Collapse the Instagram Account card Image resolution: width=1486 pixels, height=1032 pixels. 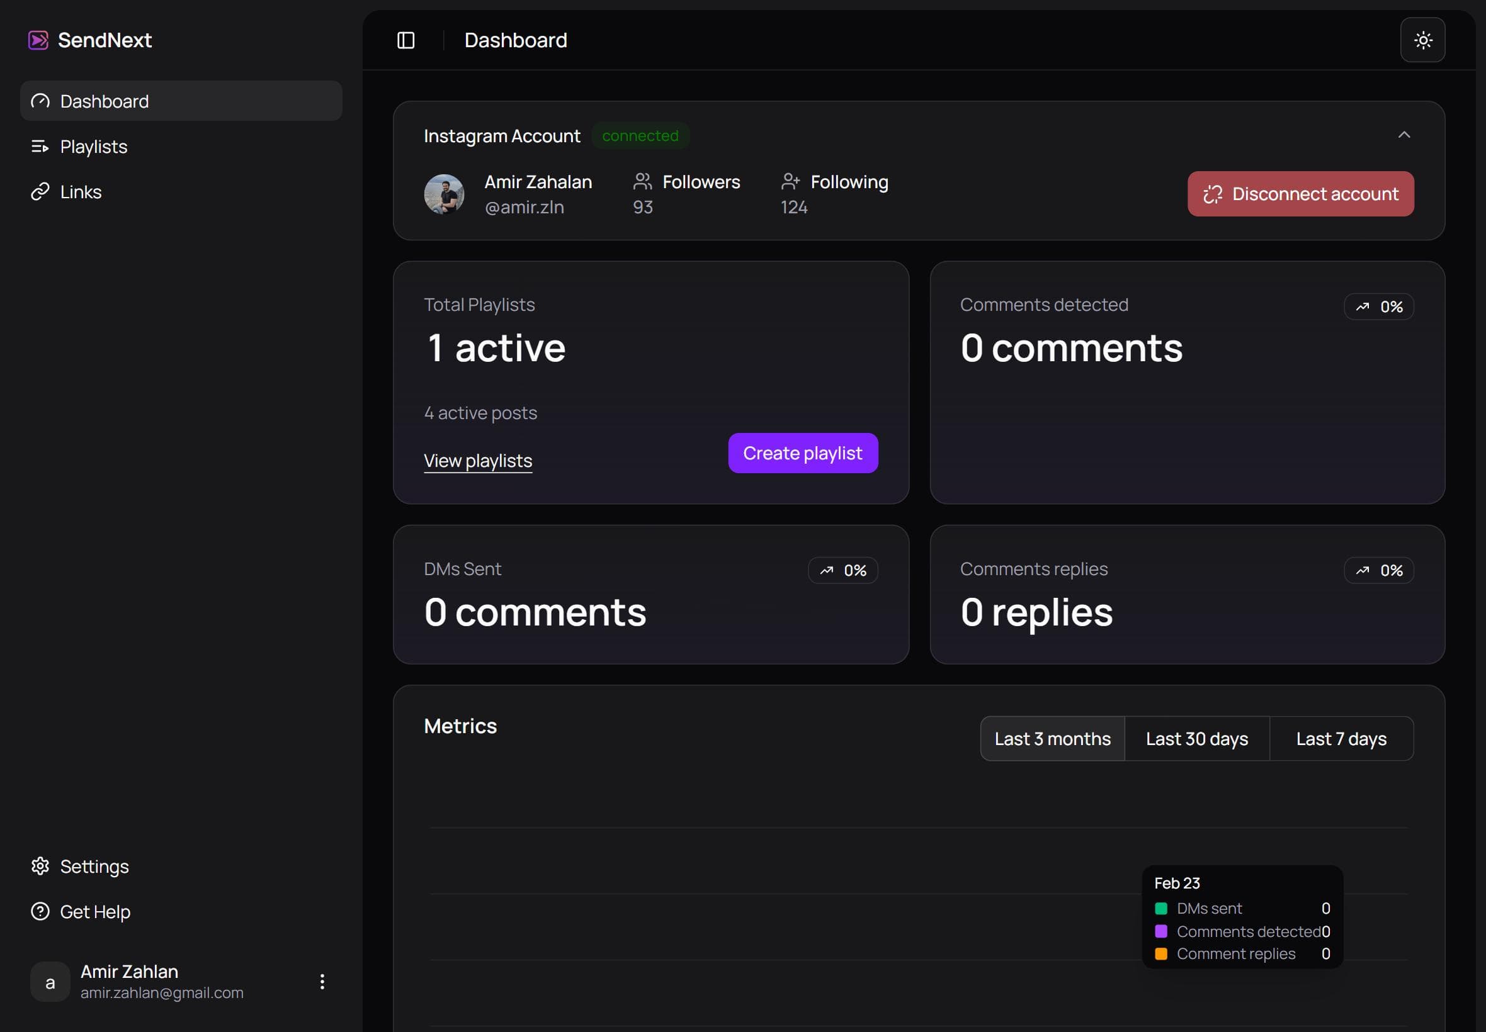1404,135
